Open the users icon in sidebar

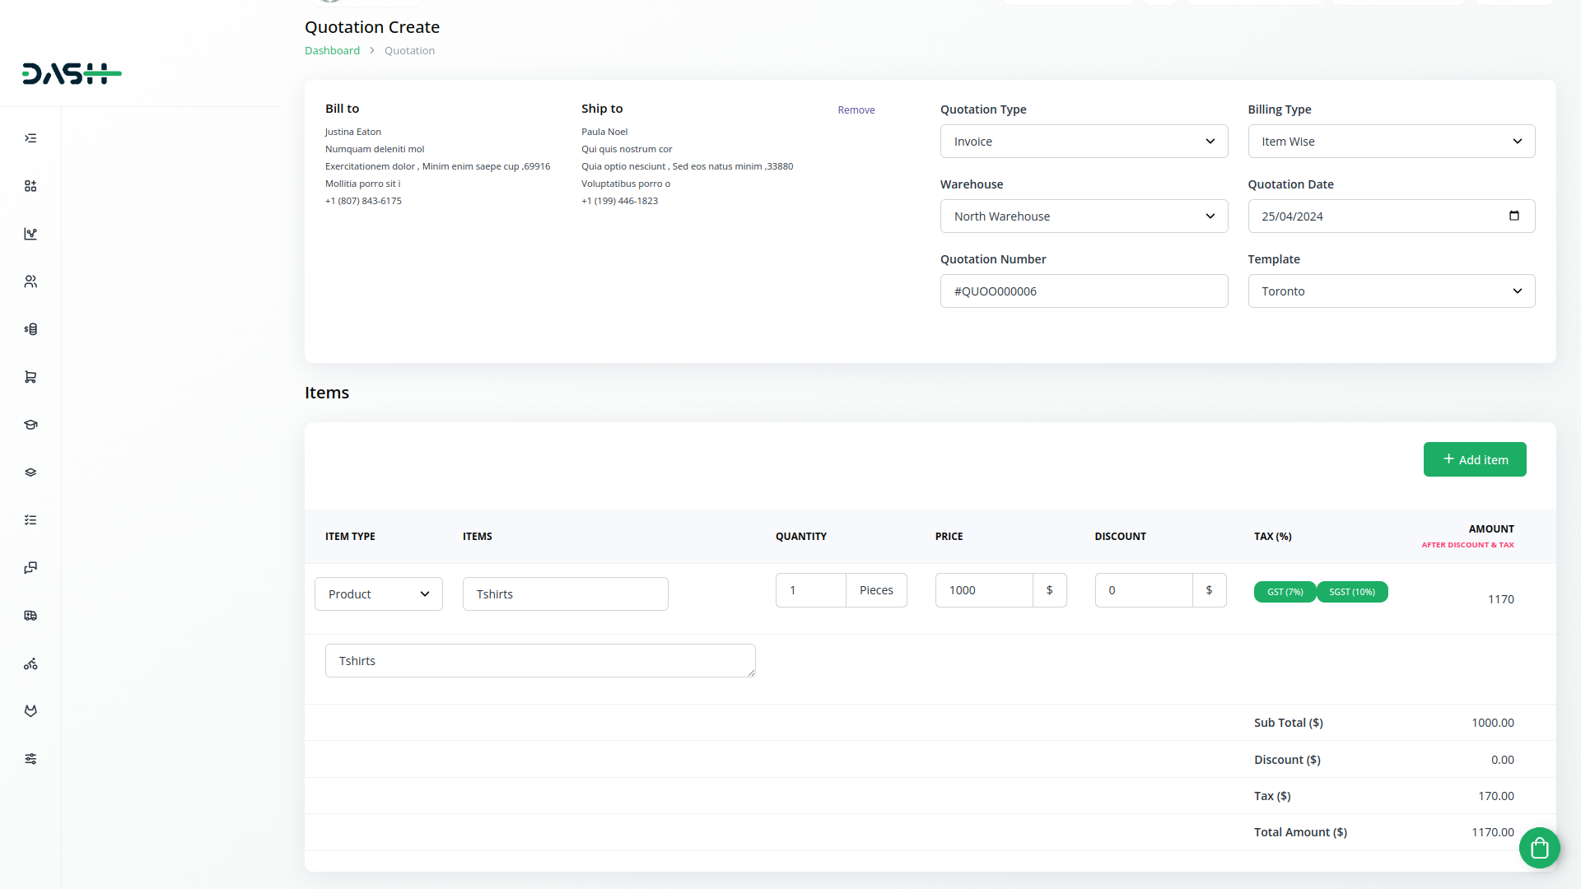click(30, 282)
